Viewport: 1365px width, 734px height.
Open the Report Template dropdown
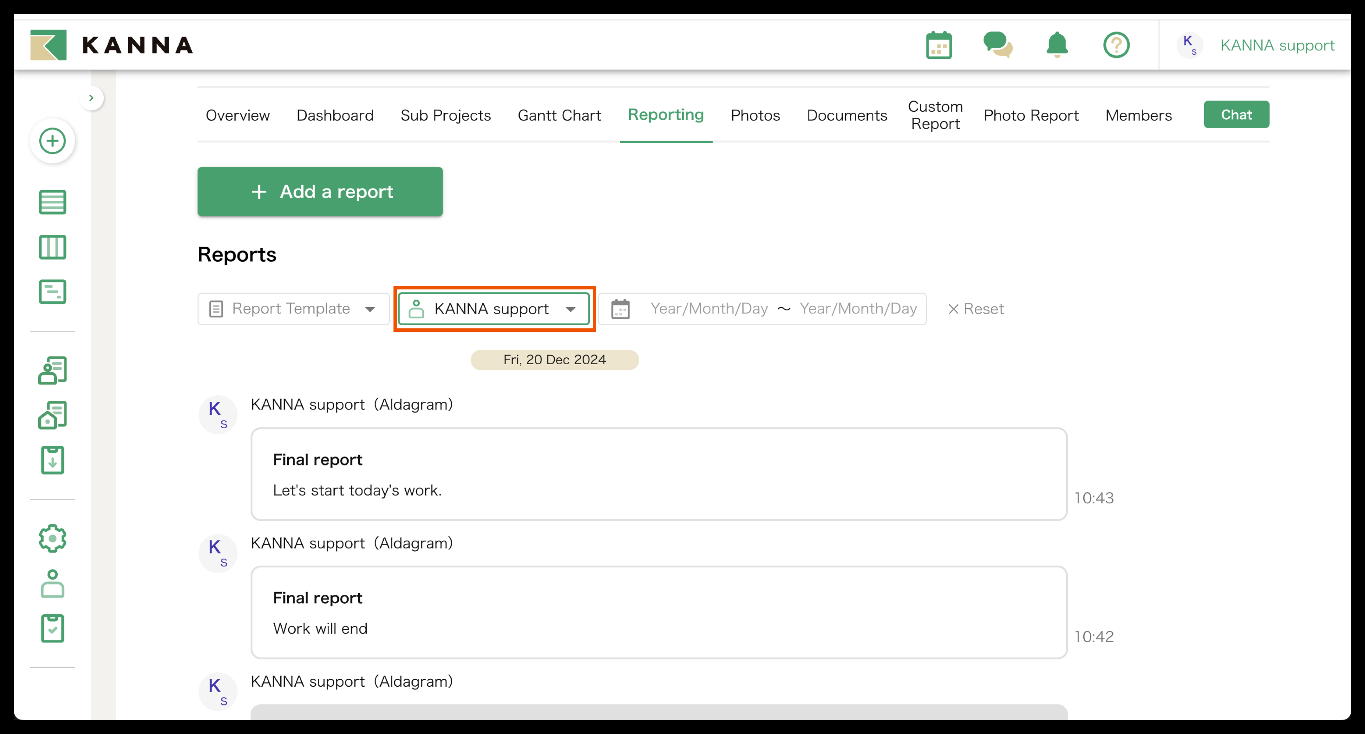click(x=293, y=309)
